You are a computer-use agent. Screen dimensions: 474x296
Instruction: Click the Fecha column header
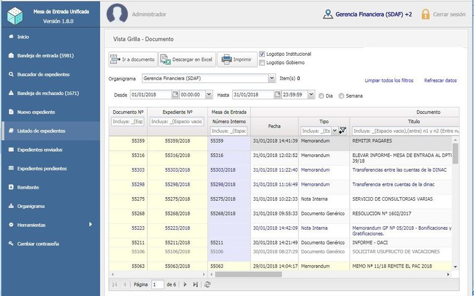(274, 126)
